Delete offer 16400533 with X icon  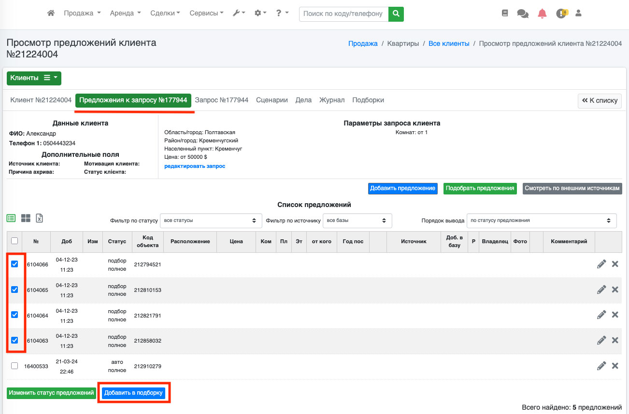point(615,366)
